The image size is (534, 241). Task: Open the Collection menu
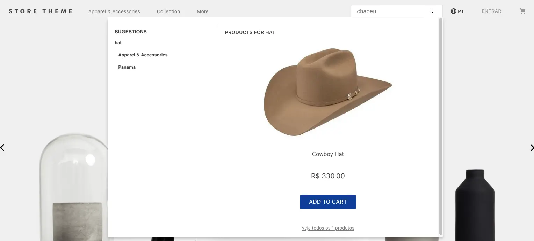click(x=168, y=11)
